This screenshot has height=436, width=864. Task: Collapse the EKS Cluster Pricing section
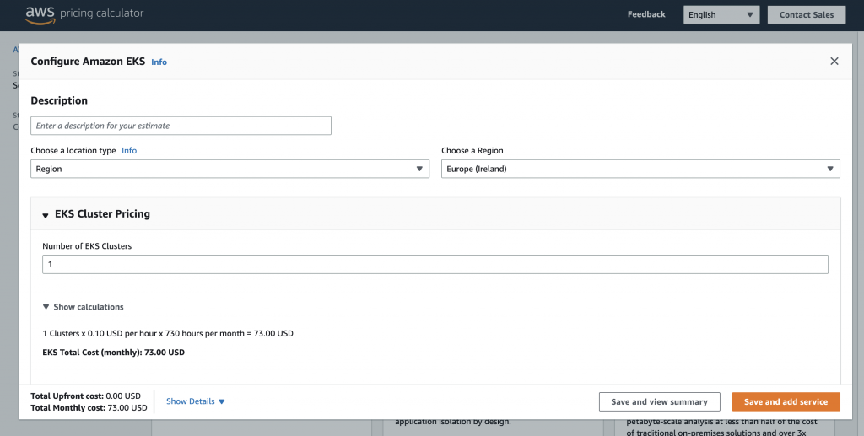tap(46, 215)
